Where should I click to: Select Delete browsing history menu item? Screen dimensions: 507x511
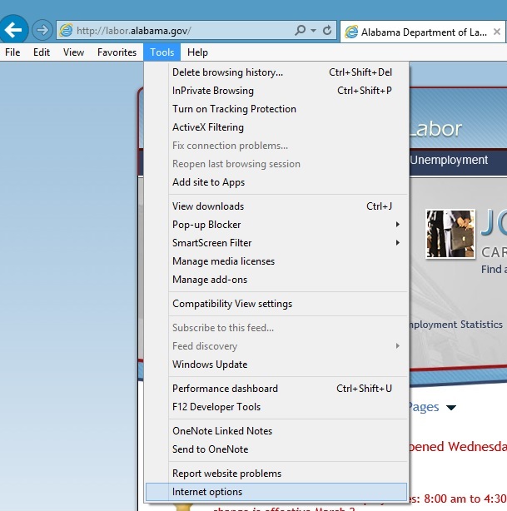point(227,72)
